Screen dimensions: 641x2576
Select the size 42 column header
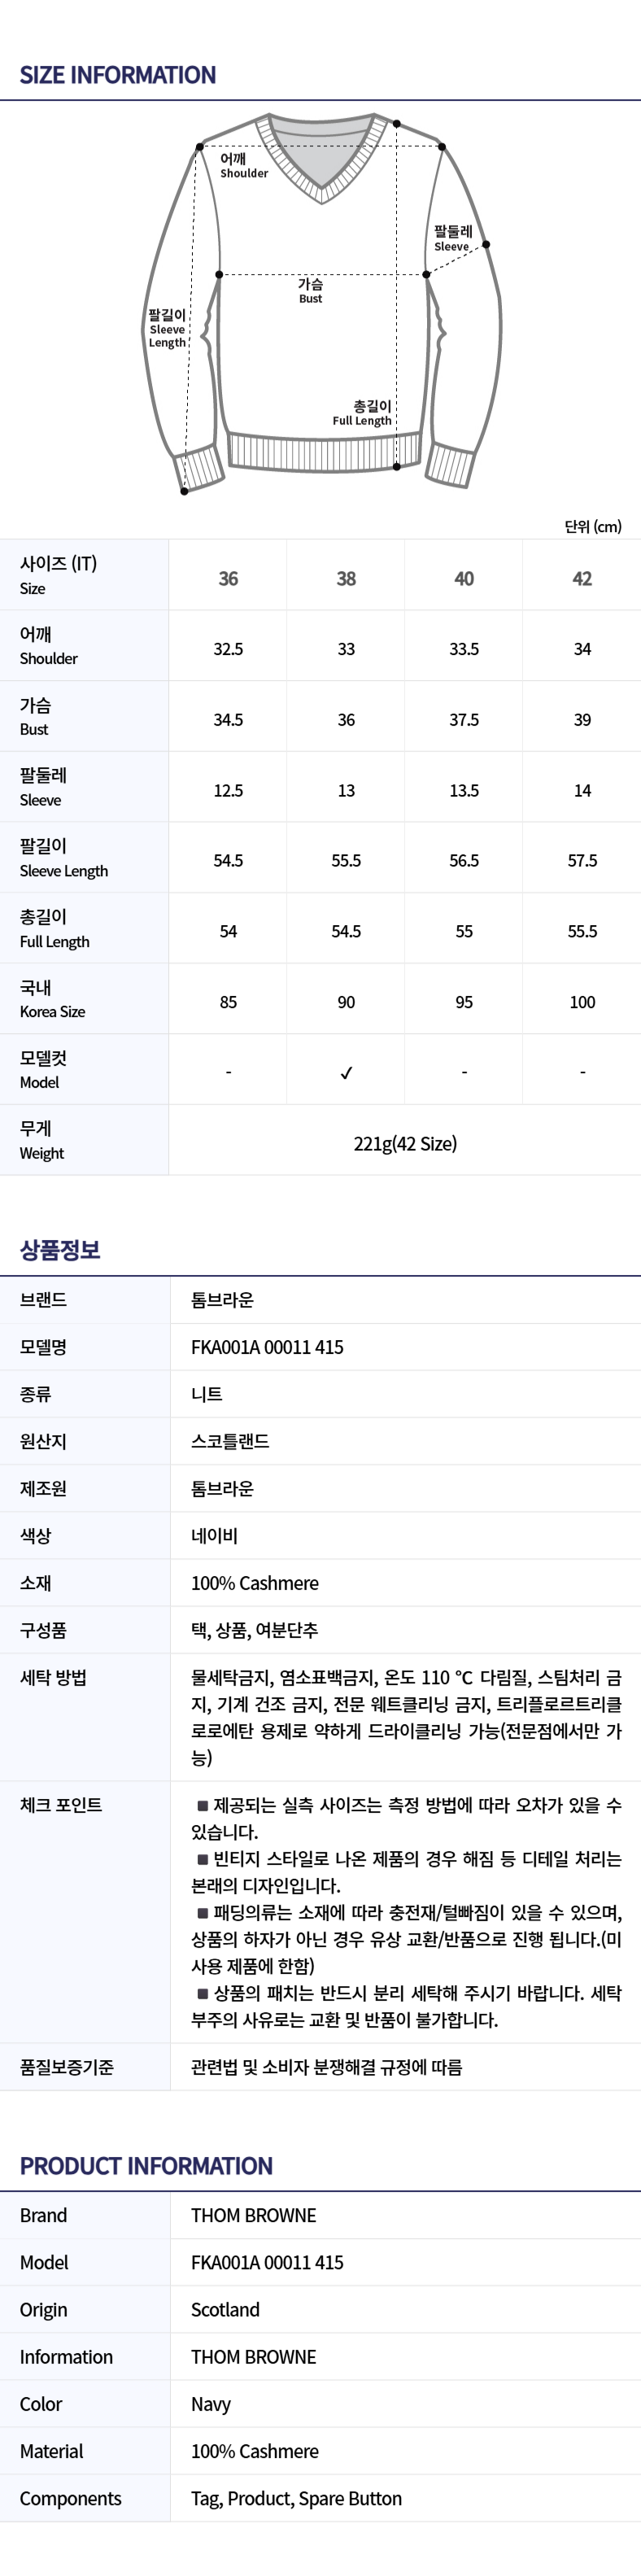[x=582, y=578]
